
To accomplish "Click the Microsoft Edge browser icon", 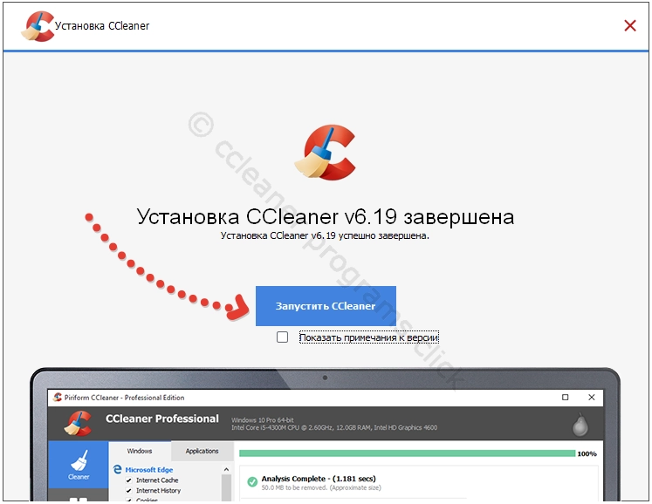I will click(x=118, y=470).
